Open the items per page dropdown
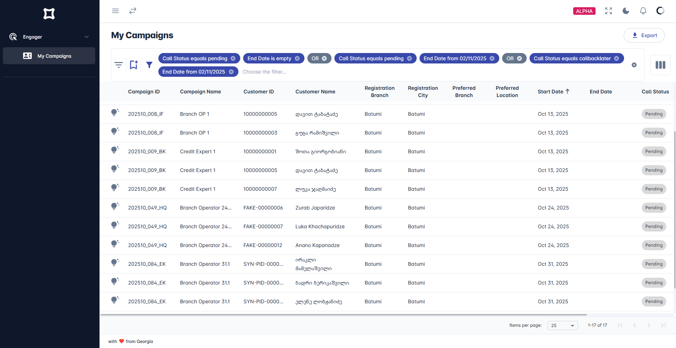This screenshot has width=676, height=348. click(x=562, y=325)
